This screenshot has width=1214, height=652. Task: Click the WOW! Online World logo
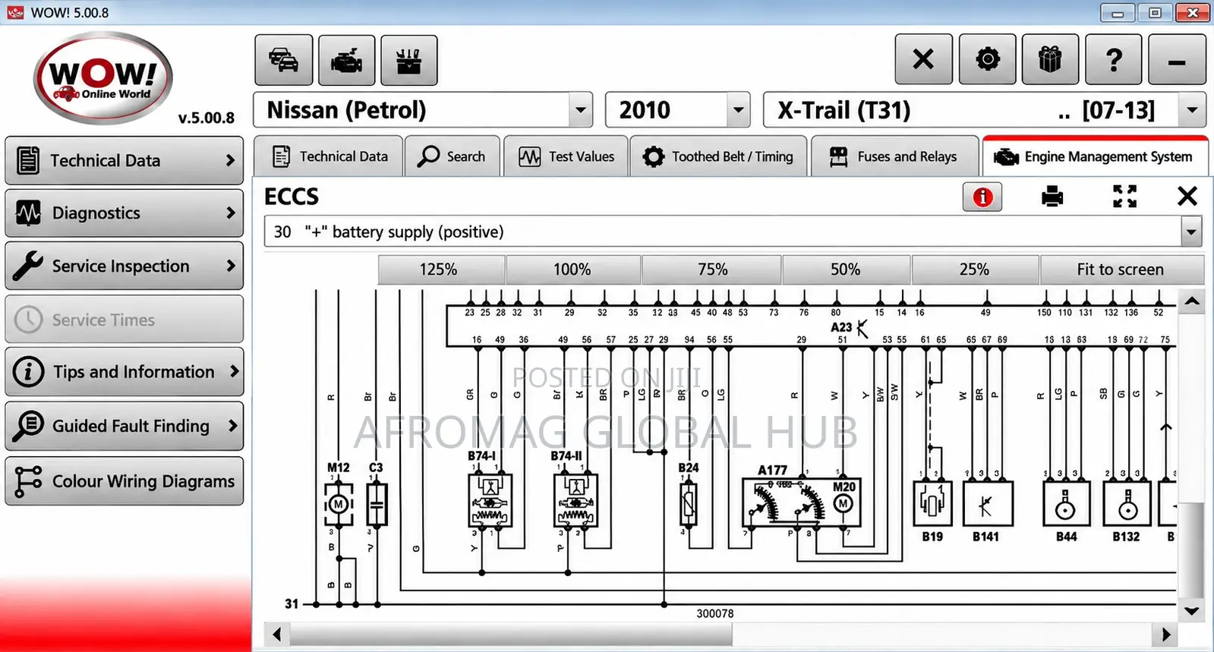[103, 78]
